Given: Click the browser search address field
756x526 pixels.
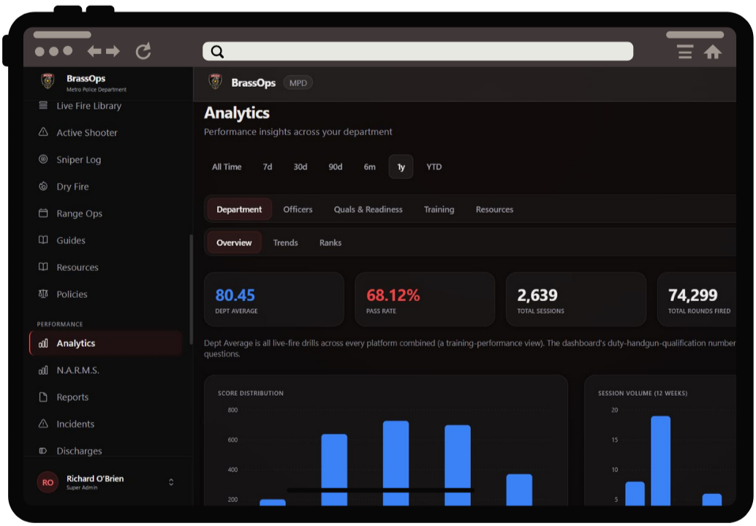Looking at the screenshot, I should click(x=417, y=51).
